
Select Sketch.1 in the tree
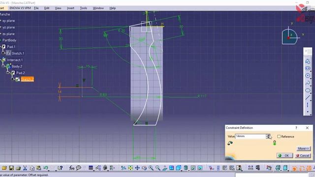click(x=18, y=53)
